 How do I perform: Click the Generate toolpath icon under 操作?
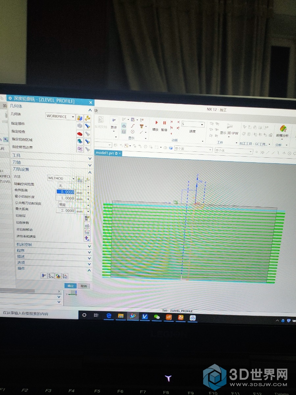[44, 276]
